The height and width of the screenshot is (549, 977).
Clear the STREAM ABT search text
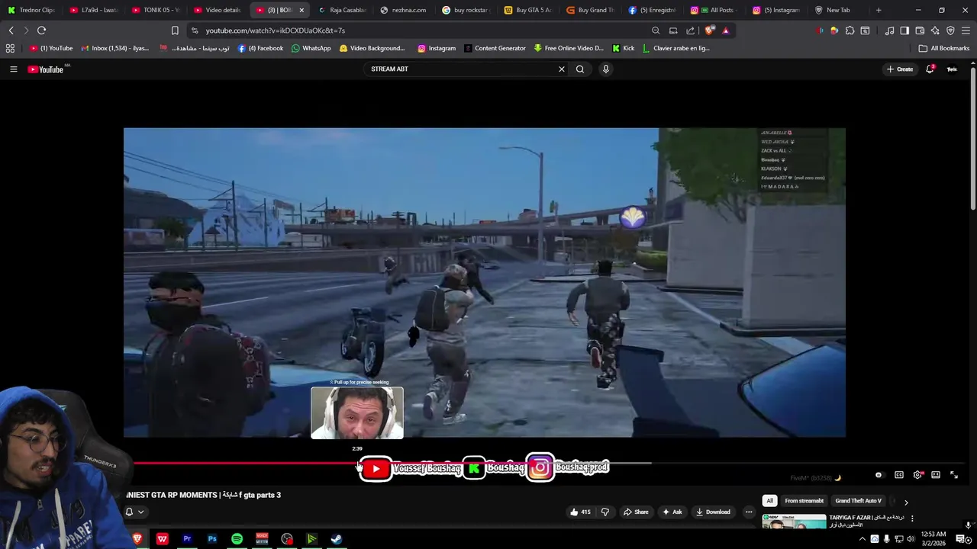562,69
